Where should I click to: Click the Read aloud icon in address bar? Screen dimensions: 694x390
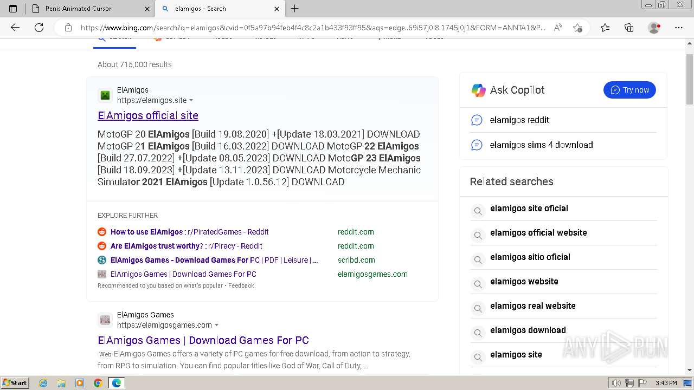[x=558, y=28]
